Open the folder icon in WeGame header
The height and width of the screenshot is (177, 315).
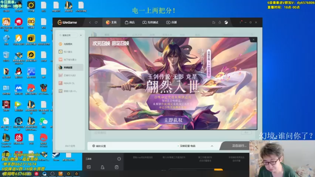(214, 22)
